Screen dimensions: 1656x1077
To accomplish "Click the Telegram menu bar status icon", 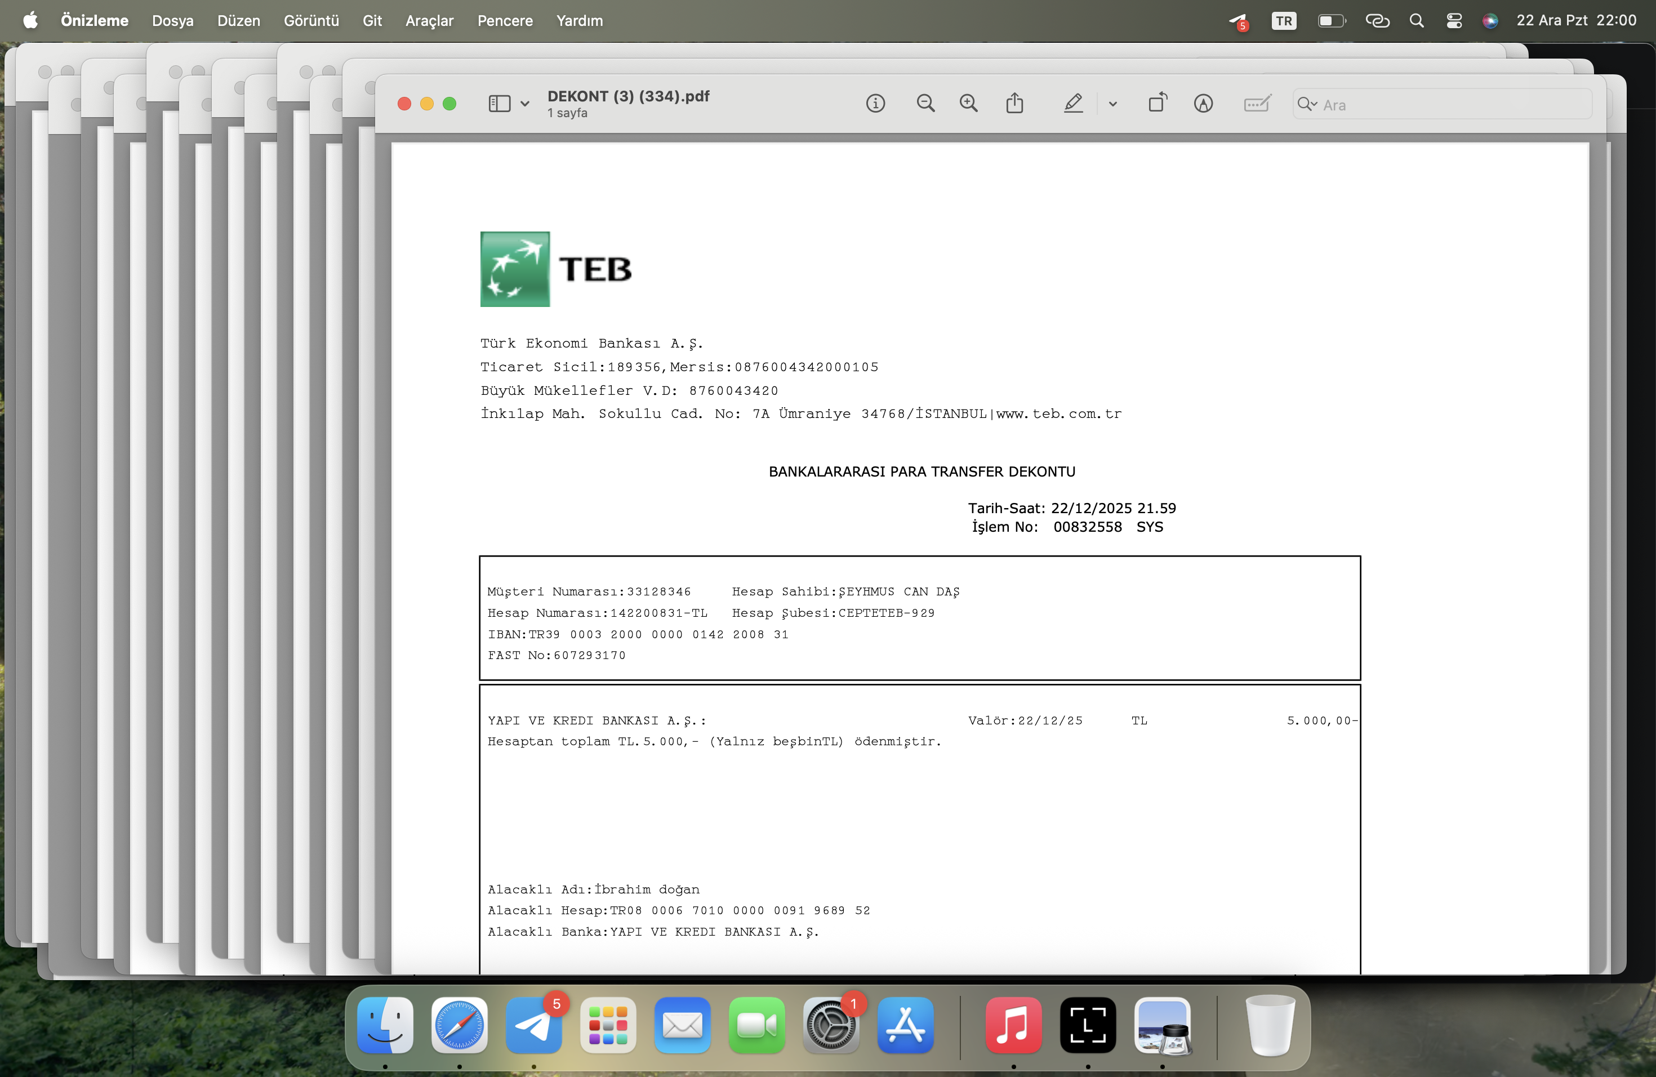I will [x=1239, y=21].
